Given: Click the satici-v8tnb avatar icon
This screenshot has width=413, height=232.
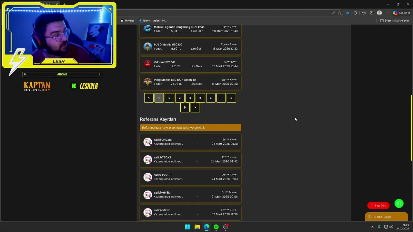Looking at the screenshot, I should [x=148, y=212].
